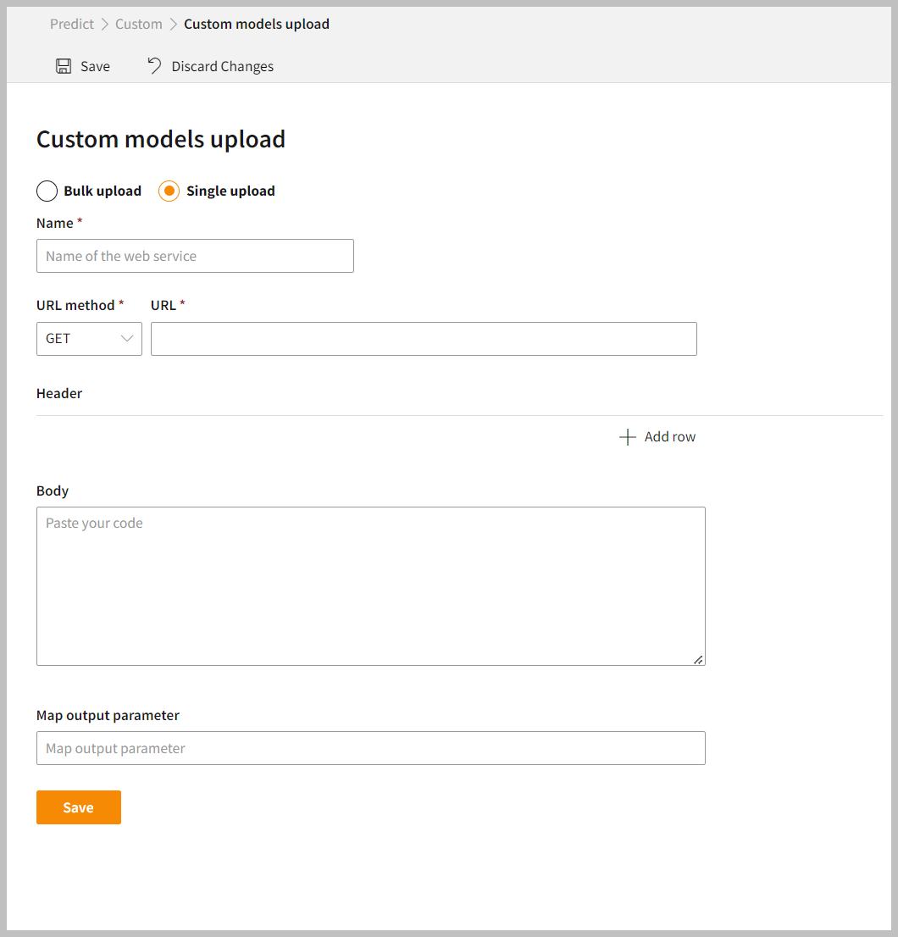Click into the URL input field

coord(424,339)
